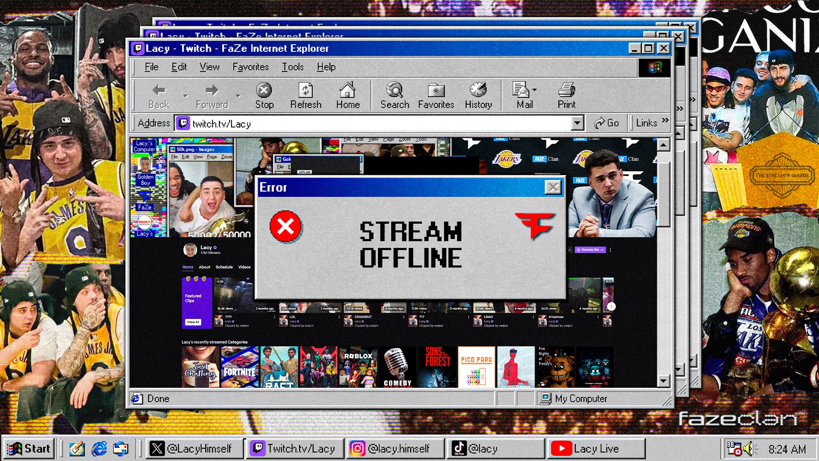The height and width of the screenshot is (461, 819).
Task: Click the Print toolbar icon
Action: pyautogui.click(x=566, y=90)
